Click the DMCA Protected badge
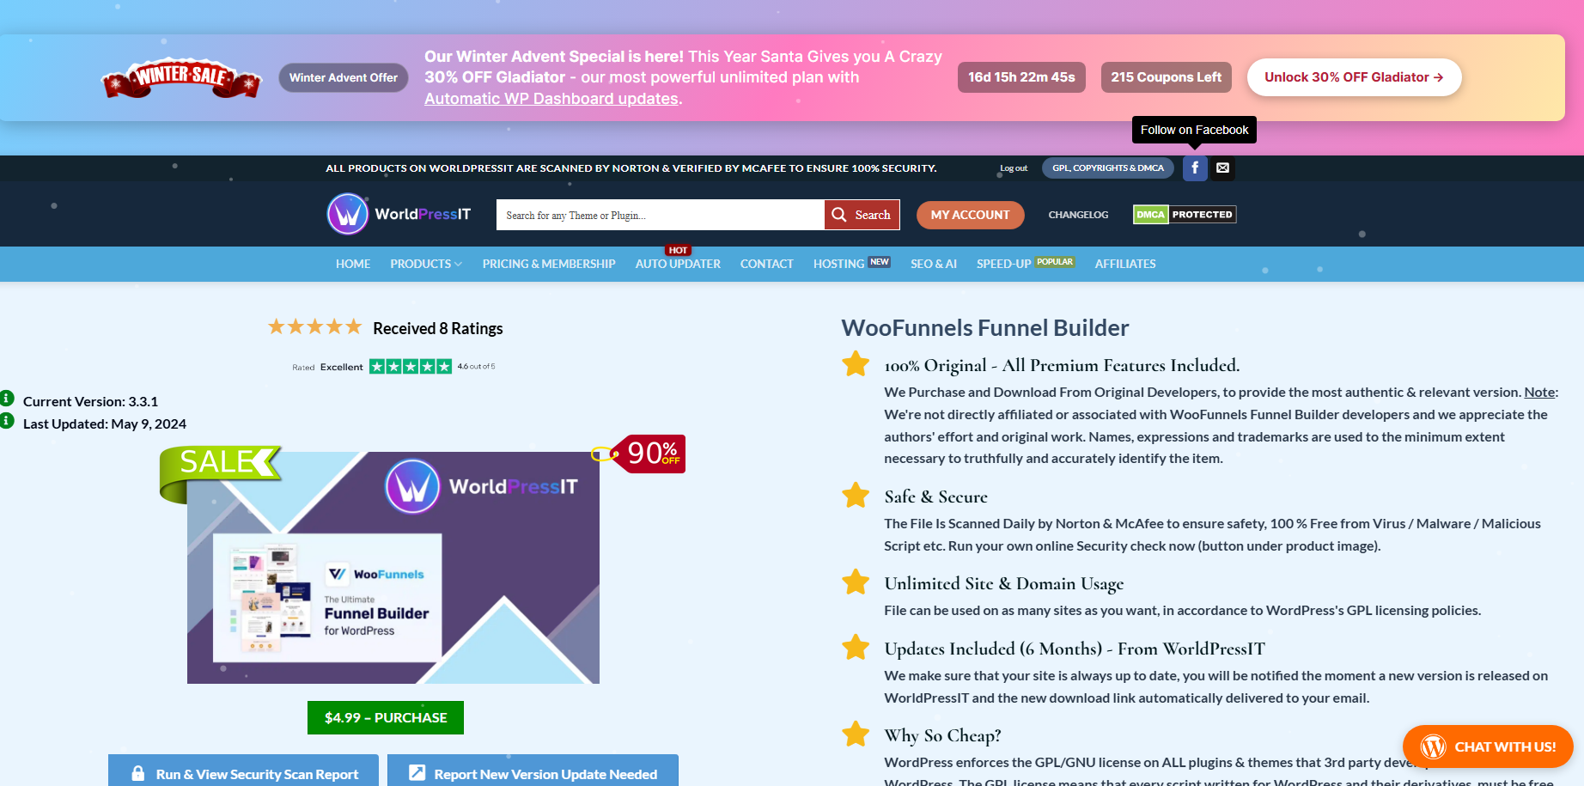The height and width of the screenshot is (786, 1584). tap(1184, 215)
